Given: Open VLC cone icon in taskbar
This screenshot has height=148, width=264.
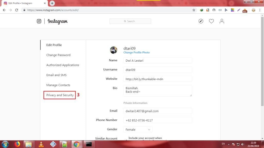Looking at the screenshot, I should pyautogui.click(x=41, y=144).
